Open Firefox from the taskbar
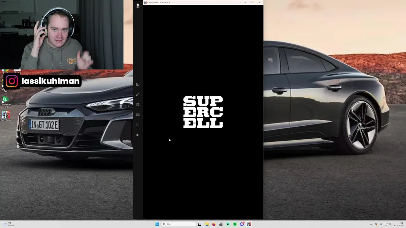The height and width of the screenshot is (228, 406). pyautogui.click(x=214, y=224)
